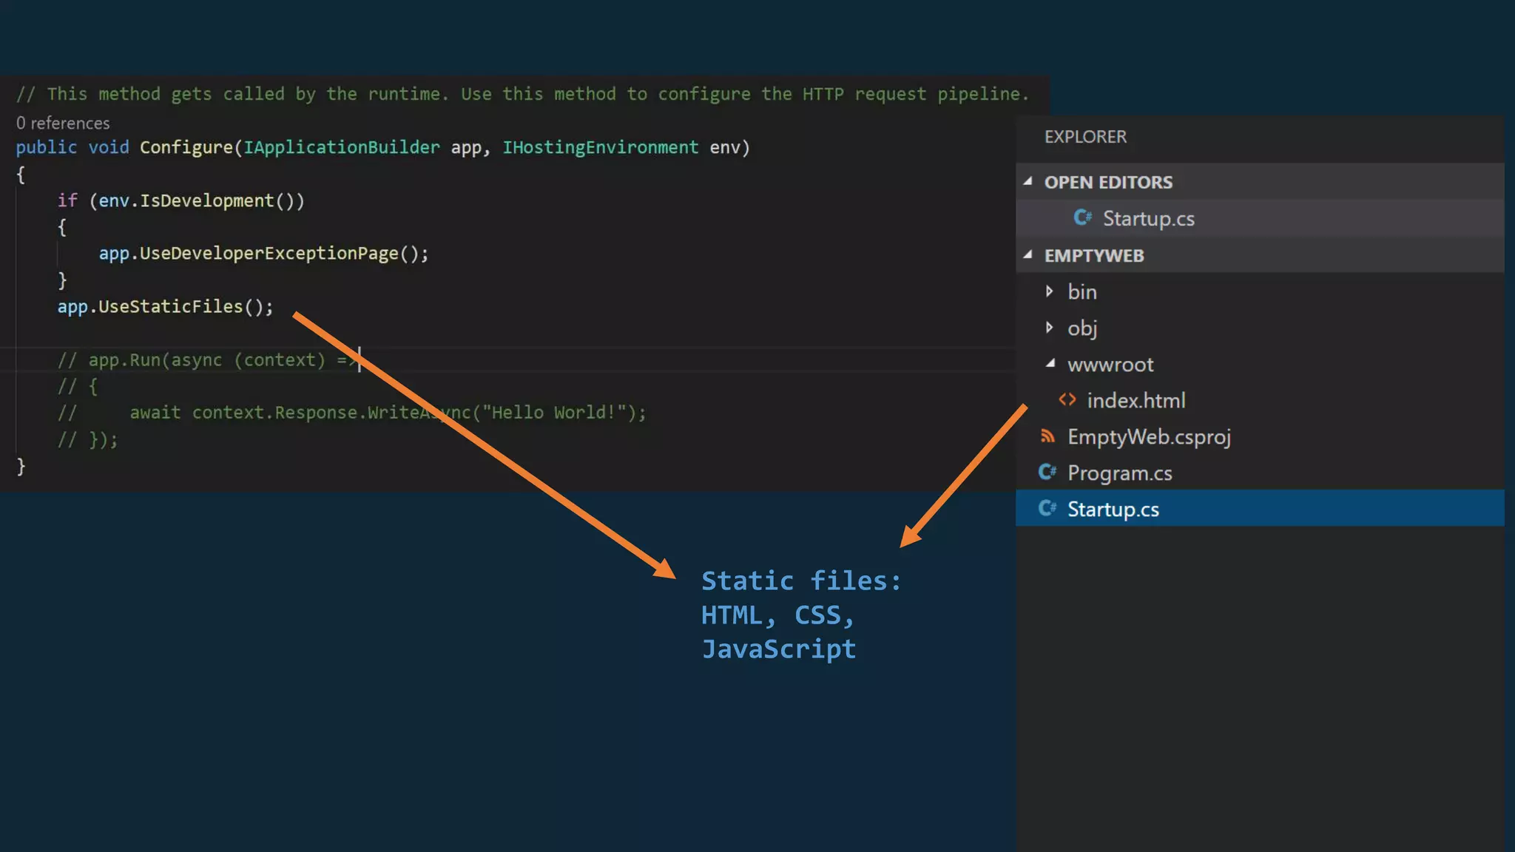Open index.html in the wwwroot folder
This screenshot has width=1515, height=852.
(x=1136, y=401)
